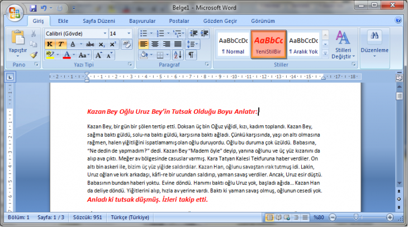The width and height of the screenshot is (408, 227).
Task: Open bullets list dropdown arrow
Action: tap(151, 33)
